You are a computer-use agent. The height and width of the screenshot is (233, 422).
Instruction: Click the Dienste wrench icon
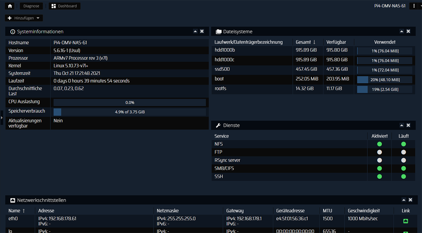point(218,125)
